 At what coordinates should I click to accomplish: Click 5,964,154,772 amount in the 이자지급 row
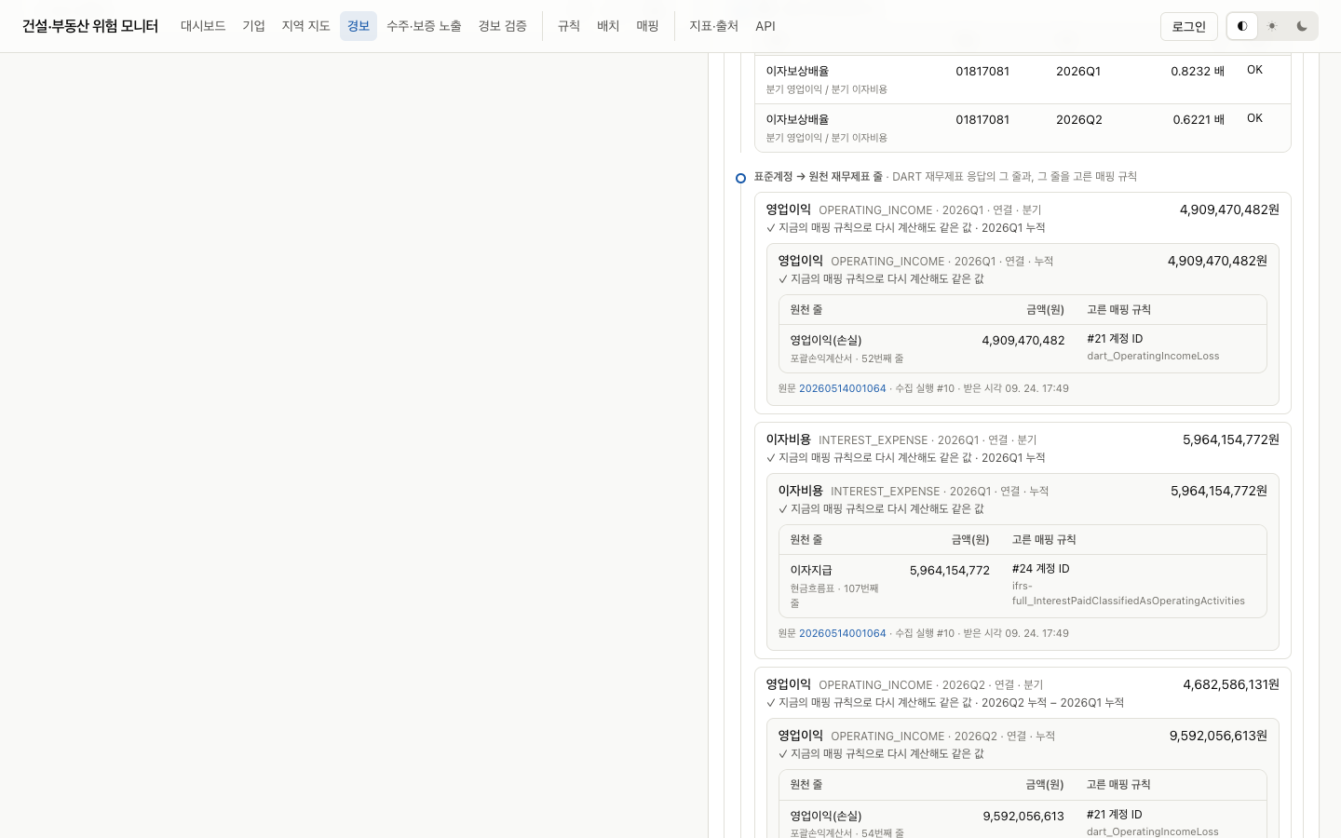pyautogui.click(x=950, y=570)
